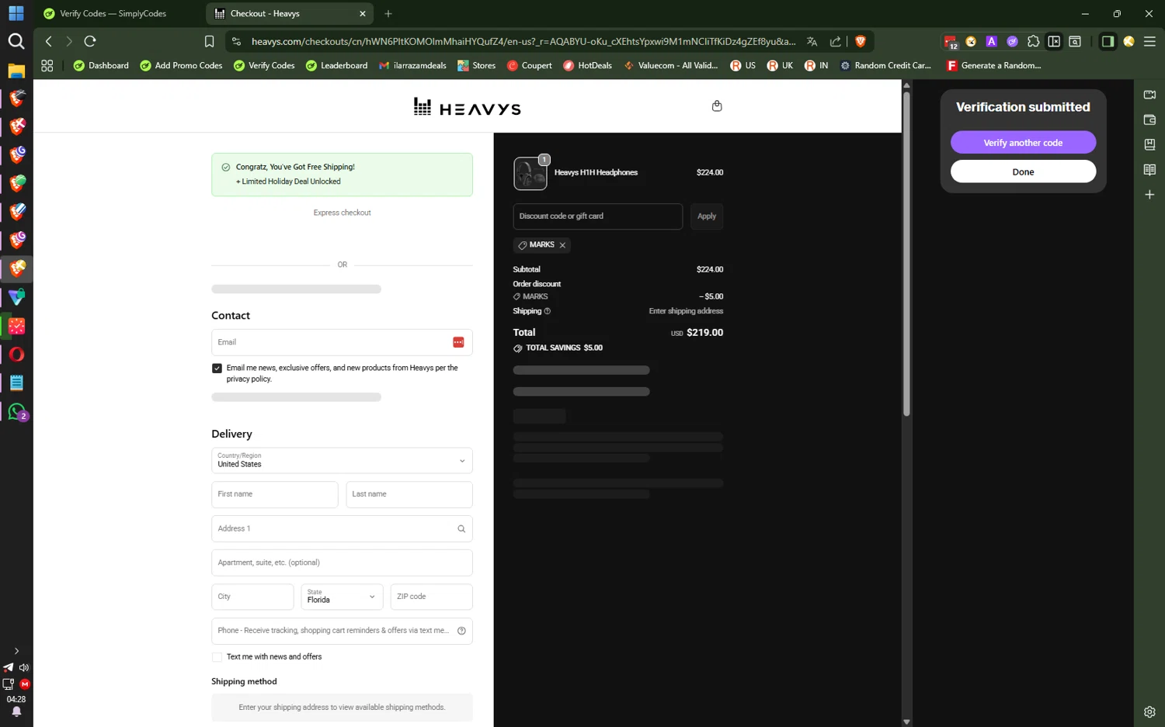Viewport: 1165px width, 727px height.
Task: Click the search icon in Address 1 field
Action: (x=461, y=529)
